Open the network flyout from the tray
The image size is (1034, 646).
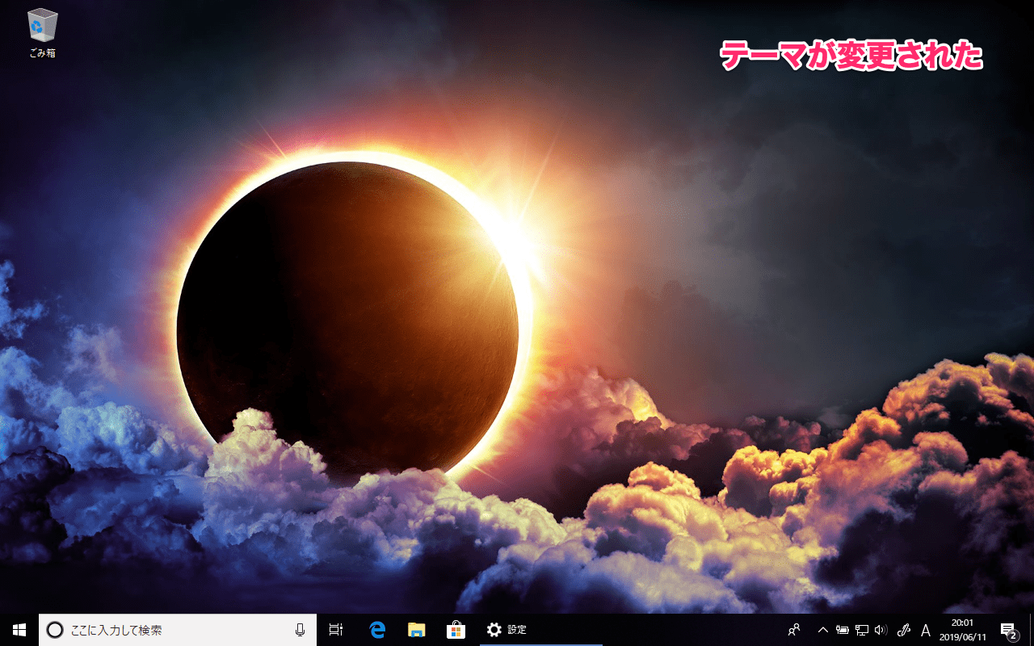point(863,629)
